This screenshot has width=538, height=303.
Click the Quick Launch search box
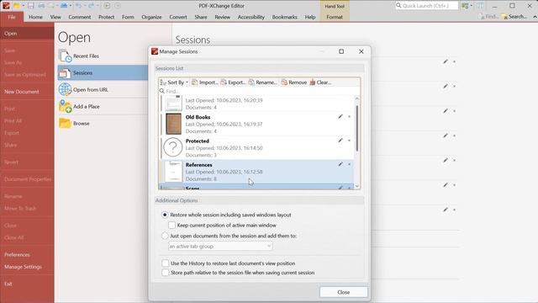(426, 6)
